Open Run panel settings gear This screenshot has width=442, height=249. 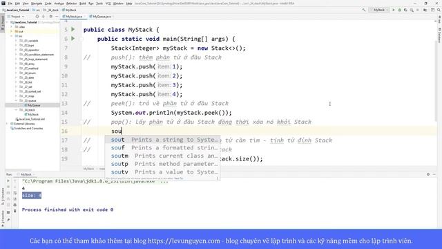428,174
